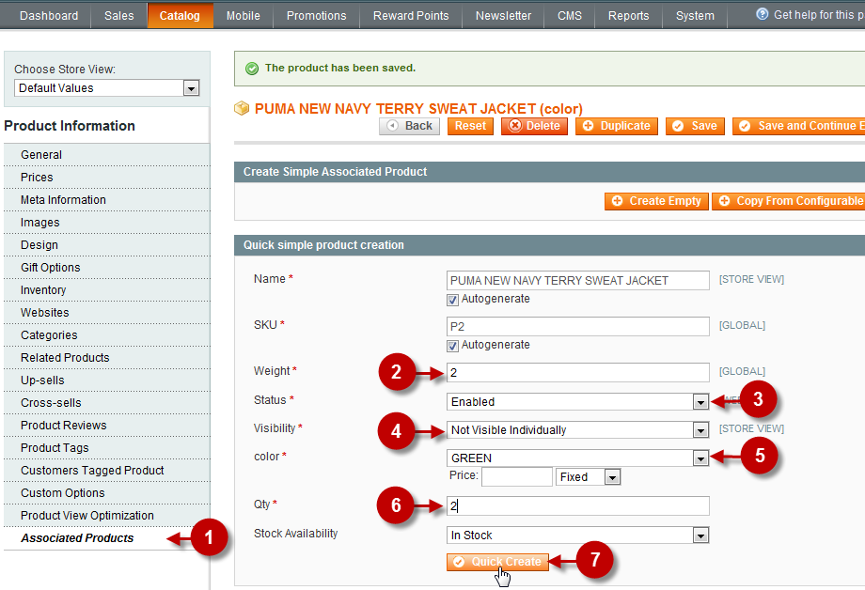Tick Autogenerate checkbox under Name
The image size is (865, 590).
[452, 300]
